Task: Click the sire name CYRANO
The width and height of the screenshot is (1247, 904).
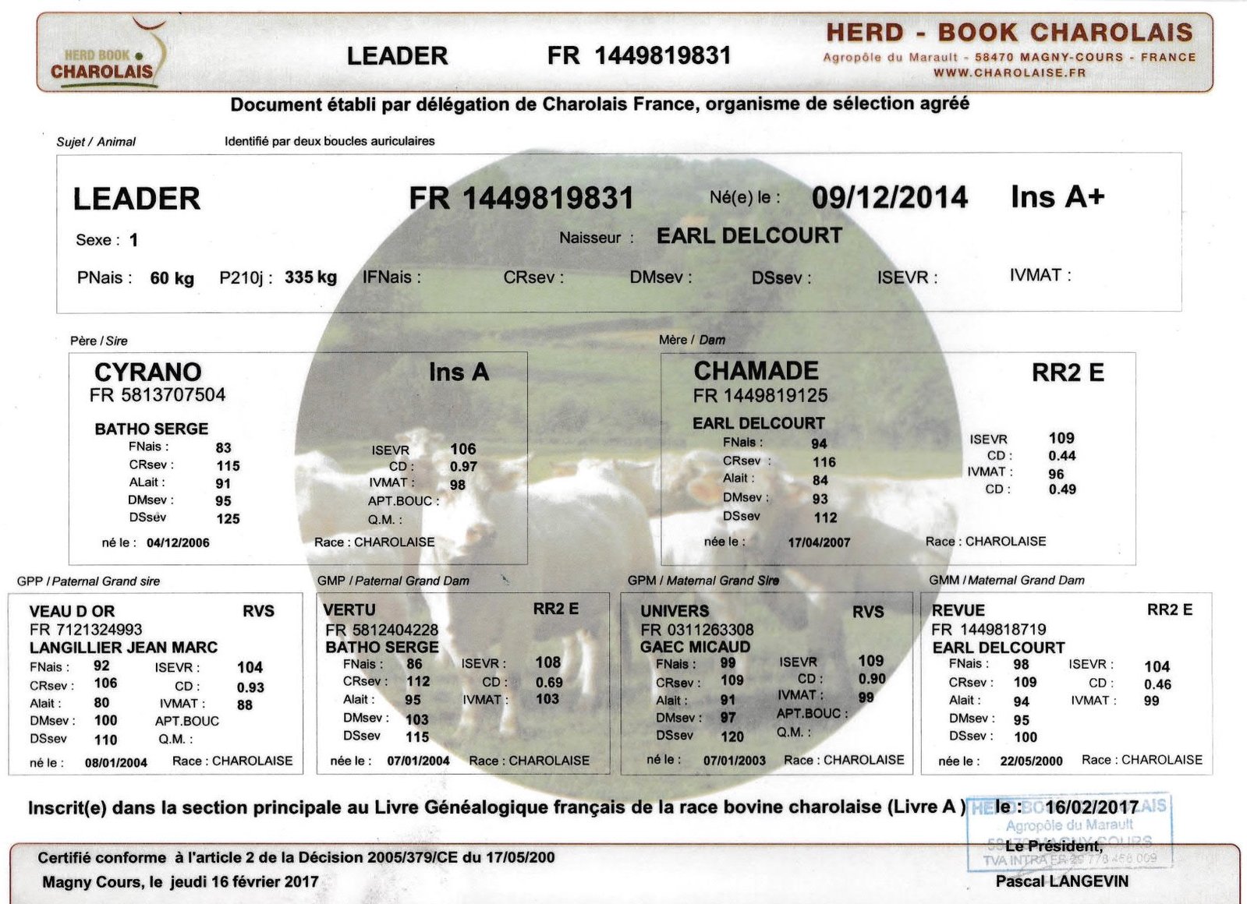Action: click(x=148, y=372)
